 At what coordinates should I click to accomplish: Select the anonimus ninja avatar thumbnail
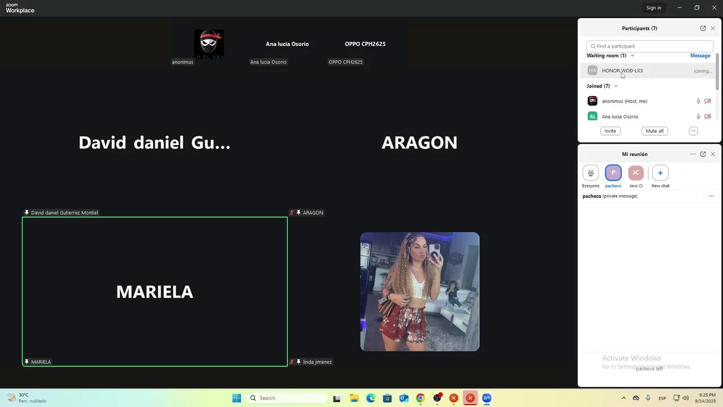209,44
